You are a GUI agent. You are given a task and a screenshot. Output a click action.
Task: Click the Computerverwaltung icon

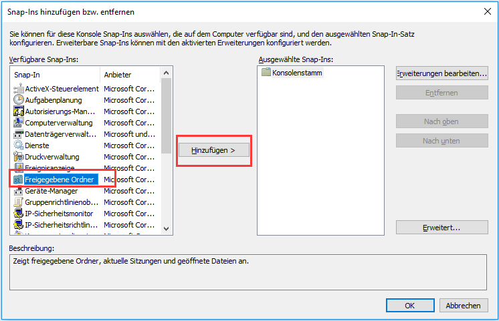(19, 123)
